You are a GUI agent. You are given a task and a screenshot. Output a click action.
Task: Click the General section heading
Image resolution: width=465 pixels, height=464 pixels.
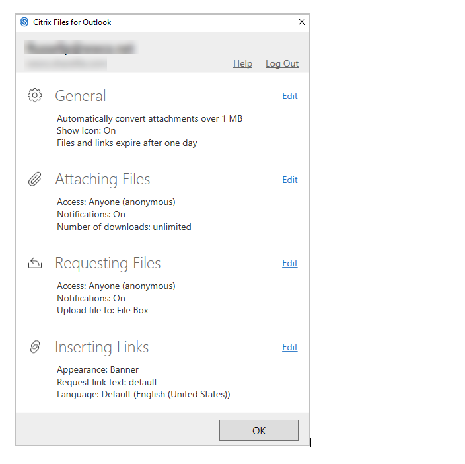[x=81, y=96]
